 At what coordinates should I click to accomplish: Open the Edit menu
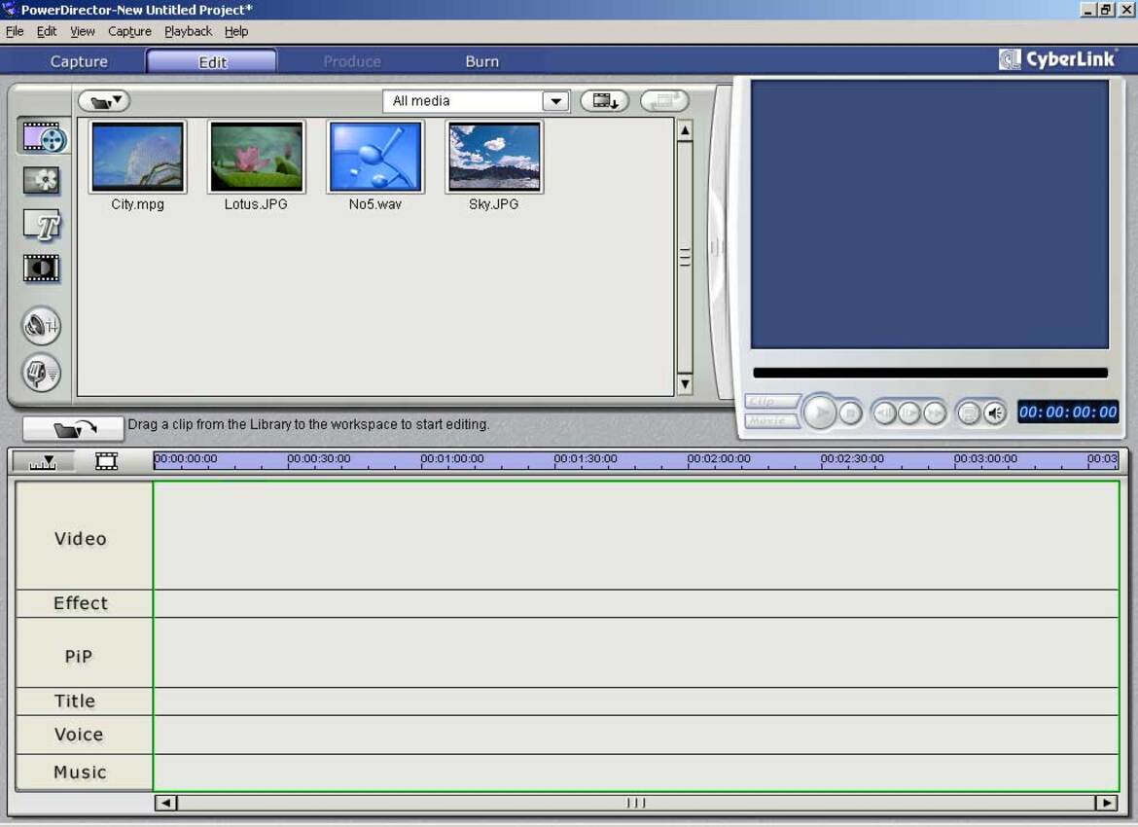click(x=47, y=31)
